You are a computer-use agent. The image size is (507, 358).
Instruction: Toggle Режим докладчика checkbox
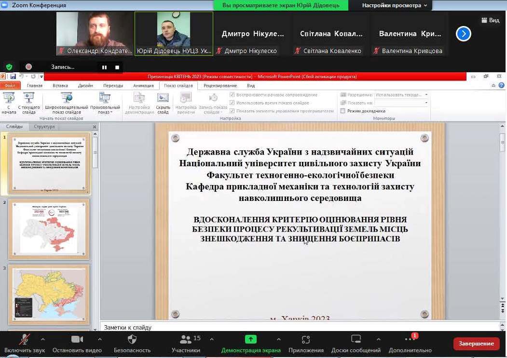pos(343,111)
